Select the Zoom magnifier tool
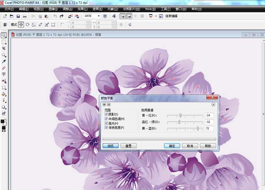The image size is (265, 190). (4, 55)
